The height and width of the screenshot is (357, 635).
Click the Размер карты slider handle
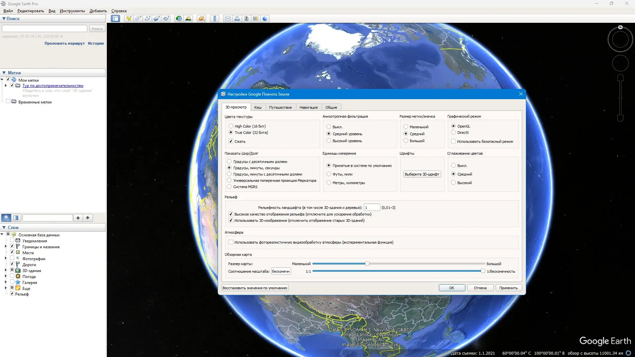pyautogui.click(x=367, y=264)
